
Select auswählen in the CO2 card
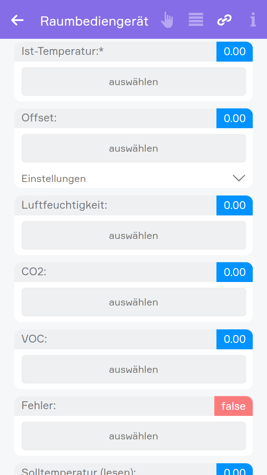pyautogui.click(x=133, y=302)
